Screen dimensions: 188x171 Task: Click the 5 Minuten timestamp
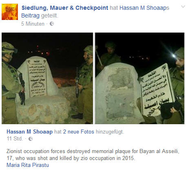33,24
